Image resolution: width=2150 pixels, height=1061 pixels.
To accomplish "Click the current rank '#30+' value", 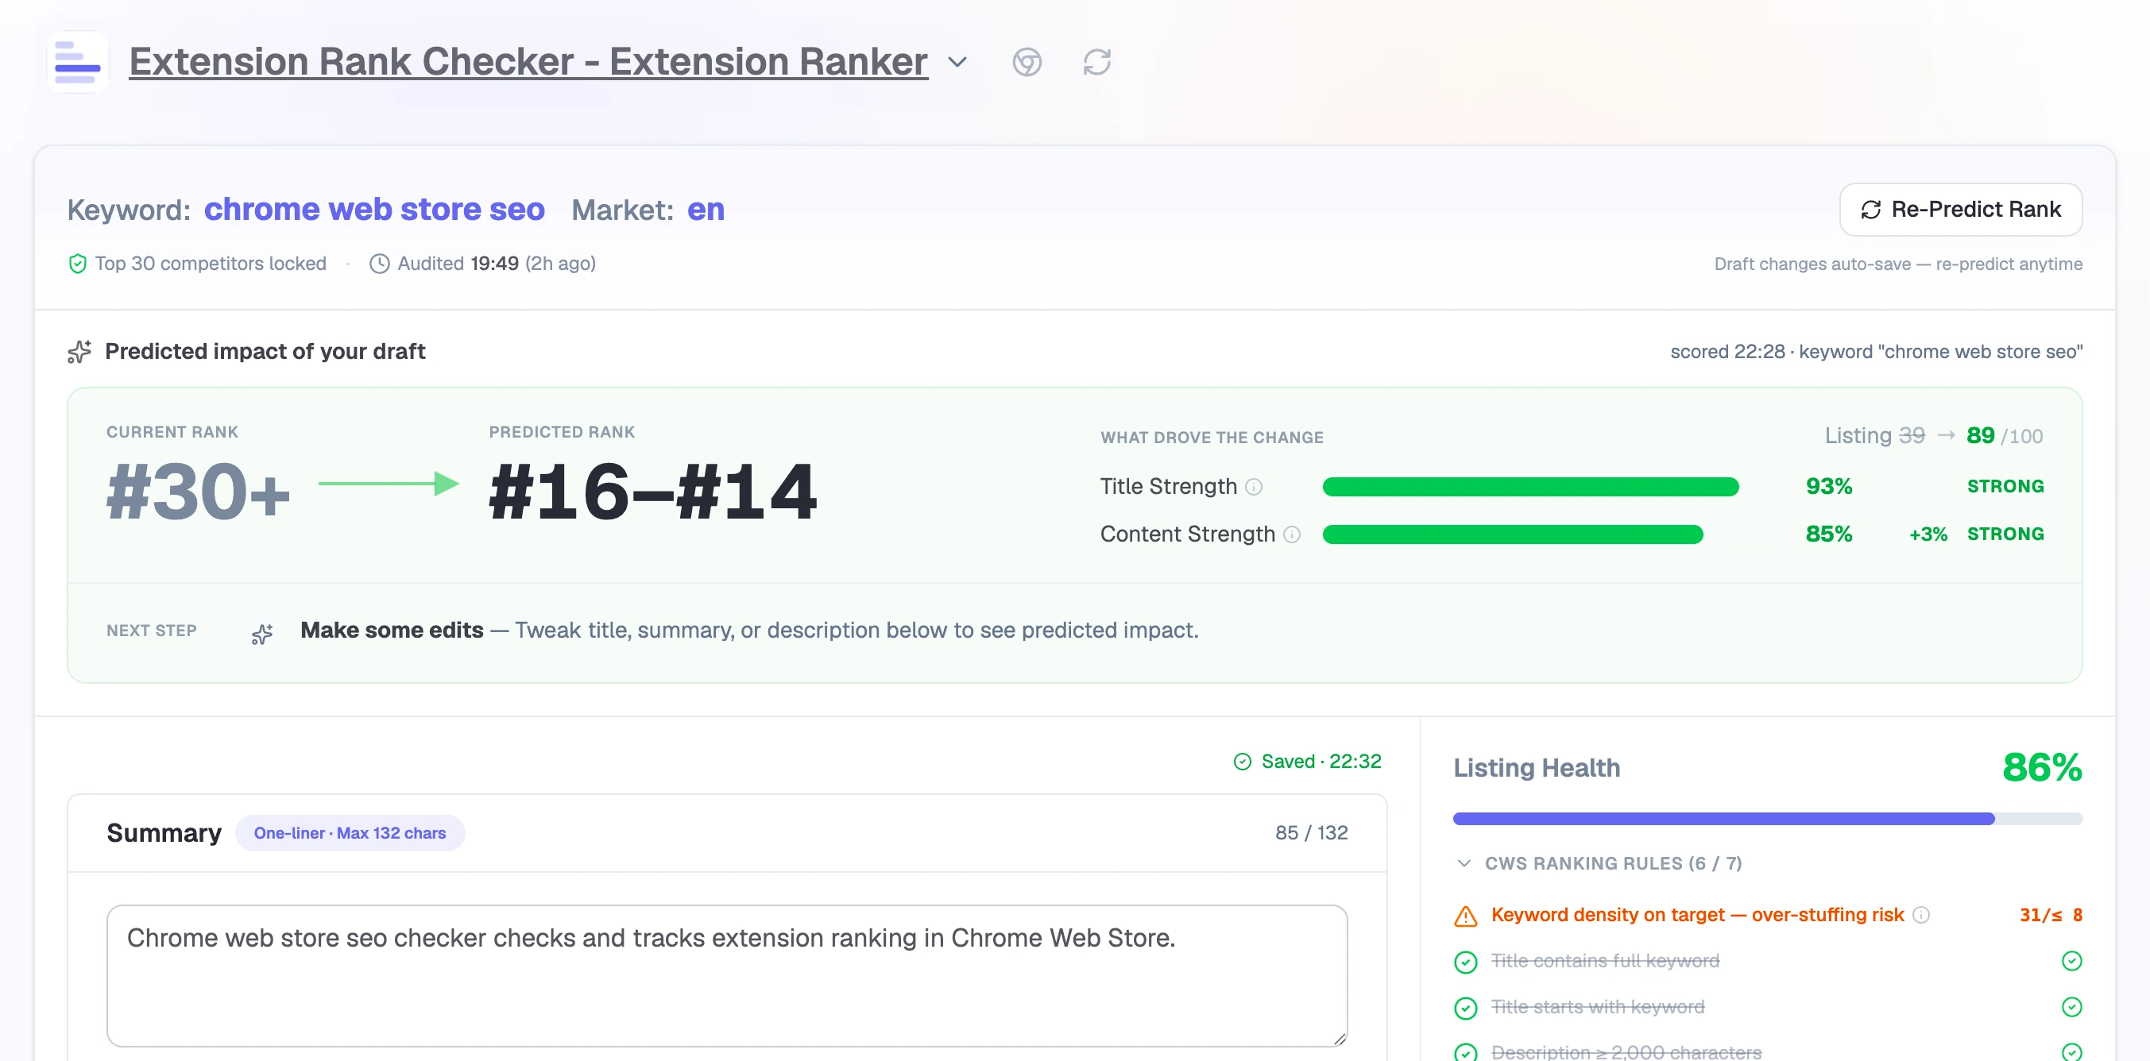I will click(x=199, y=493).
